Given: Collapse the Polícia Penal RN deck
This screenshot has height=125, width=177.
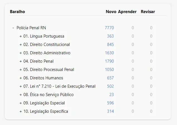Looking at the screenshot, I should 13,28.
